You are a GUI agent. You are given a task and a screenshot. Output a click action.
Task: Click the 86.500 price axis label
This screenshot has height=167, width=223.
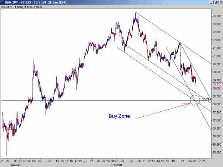click(217, 128)
